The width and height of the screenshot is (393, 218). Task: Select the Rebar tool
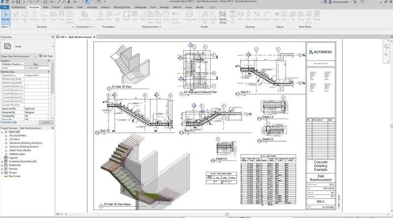127,16
